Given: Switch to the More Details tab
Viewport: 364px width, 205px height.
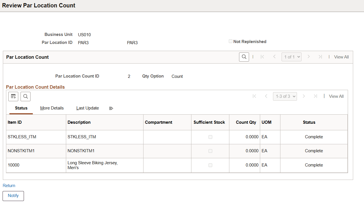Looking at the screenshot, I should pos(52,108).
